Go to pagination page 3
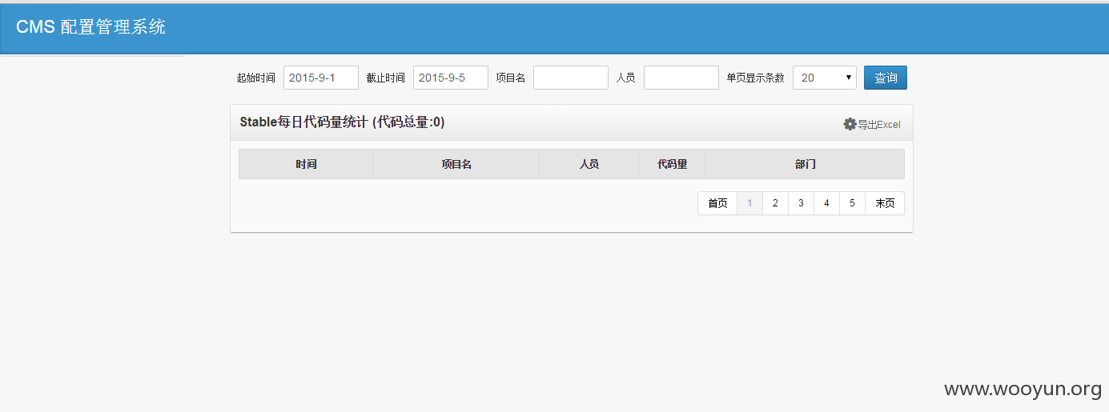Image resolution: width=1109 pixels, height=412 pixels. click(801, 203)
